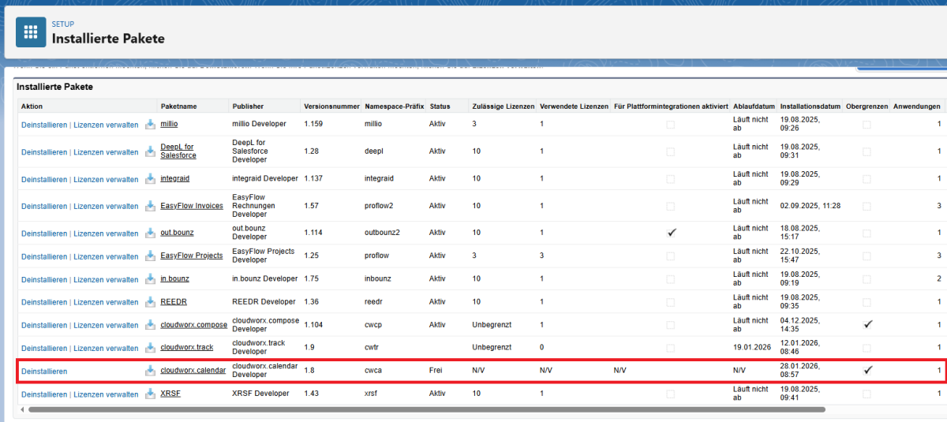Click download icon in REEDR row
The width and height of the screenshot is (947, 422).
pos(150,301)
